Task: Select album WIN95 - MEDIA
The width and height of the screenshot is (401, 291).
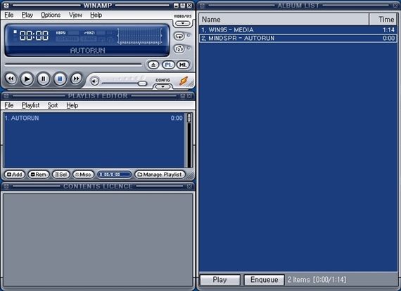Action: coord(298,30)
